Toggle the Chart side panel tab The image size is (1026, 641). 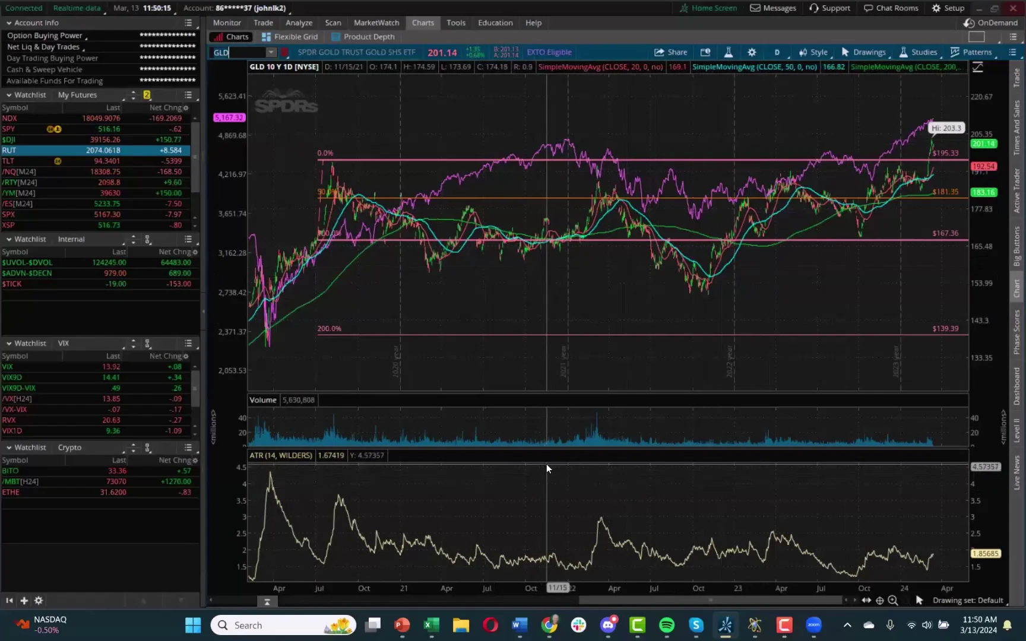pyautogui.click(x=1016, y=288)
